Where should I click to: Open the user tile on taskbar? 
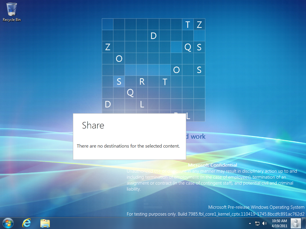click(x=296, y=223)
